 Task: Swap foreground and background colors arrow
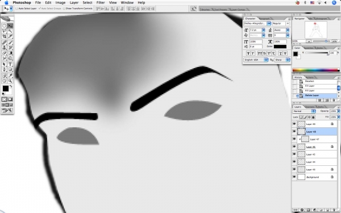click(x=11, y=86)
